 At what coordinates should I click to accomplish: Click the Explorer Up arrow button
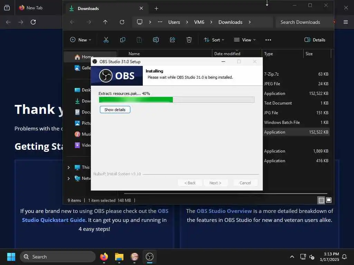(105, 22)
